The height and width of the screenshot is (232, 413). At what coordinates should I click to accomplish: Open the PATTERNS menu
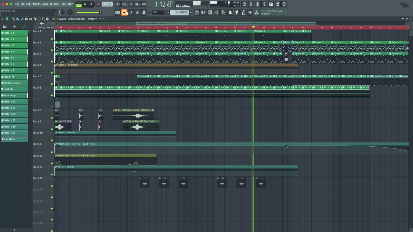point(37,4)
